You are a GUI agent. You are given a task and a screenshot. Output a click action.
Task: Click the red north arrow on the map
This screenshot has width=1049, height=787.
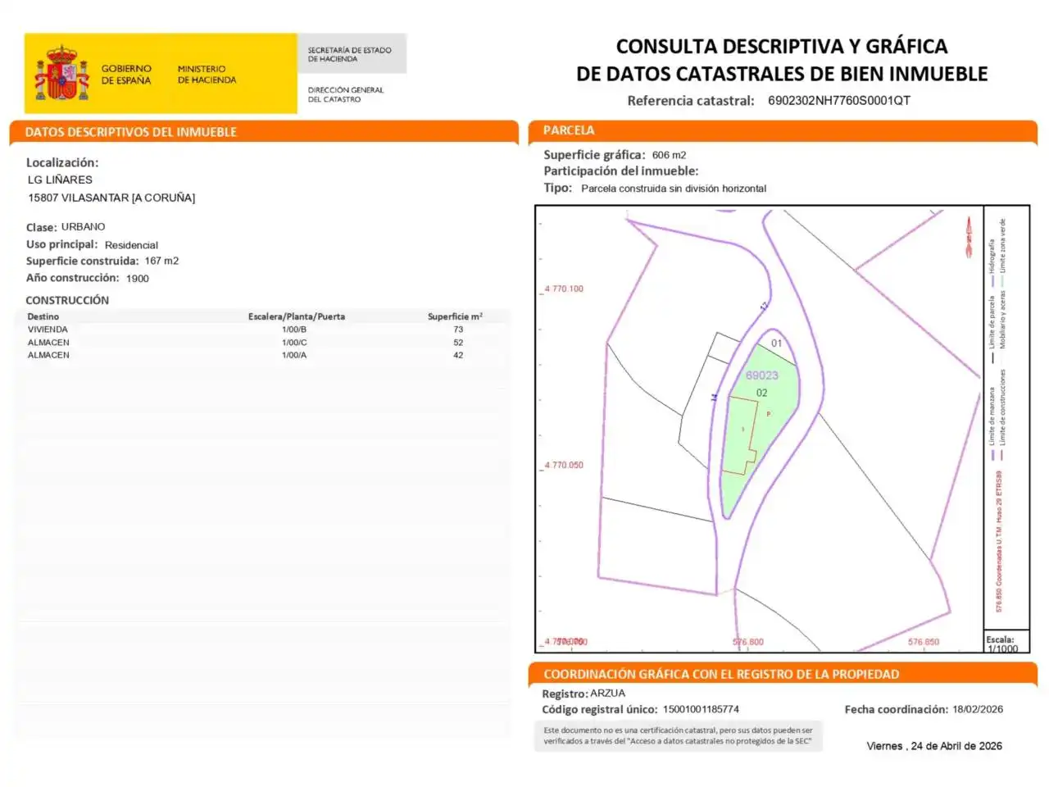coord(969,237)
